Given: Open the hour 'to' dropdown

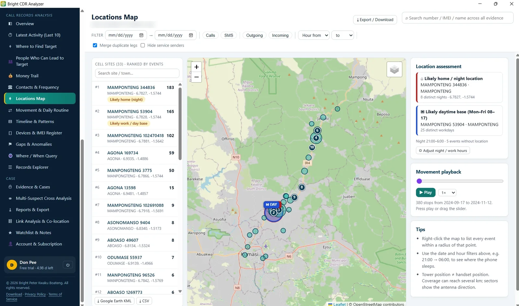Looking at the screenshot, I should click(343, 35).
